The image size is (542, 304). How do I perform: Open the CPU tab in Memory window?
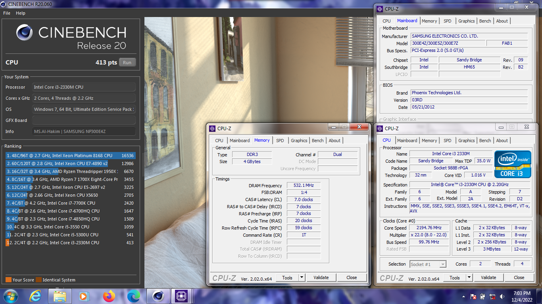click(219, 141)
